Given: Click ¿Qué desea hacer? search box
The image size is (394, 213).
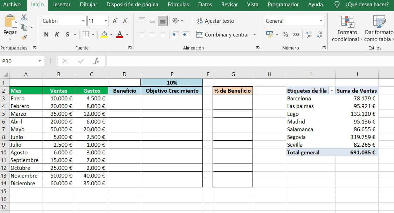Looking at the screenshot, I should (367, 5).
